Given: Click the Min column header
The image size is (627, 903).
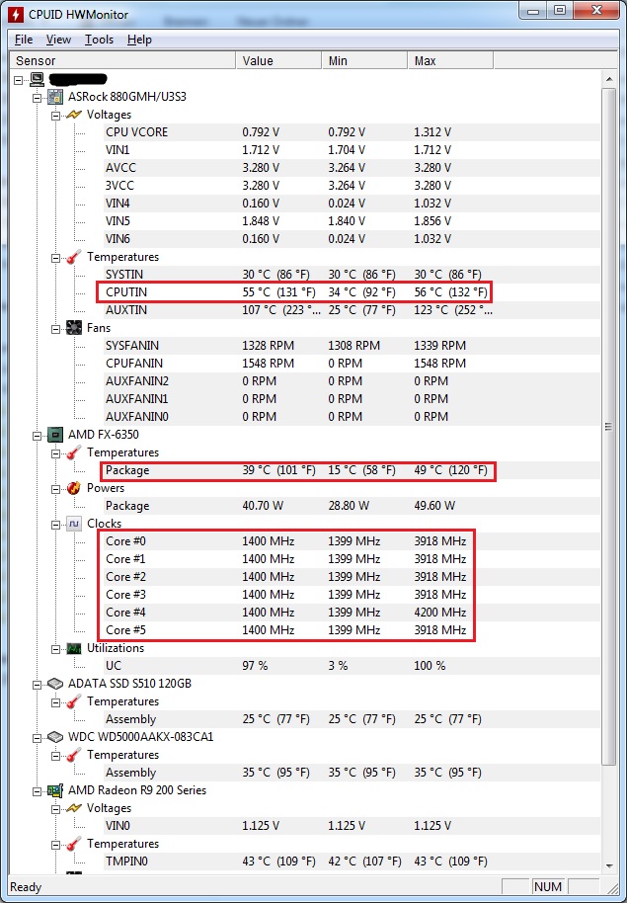Looking at the screenshot, I should click(364, 60).
